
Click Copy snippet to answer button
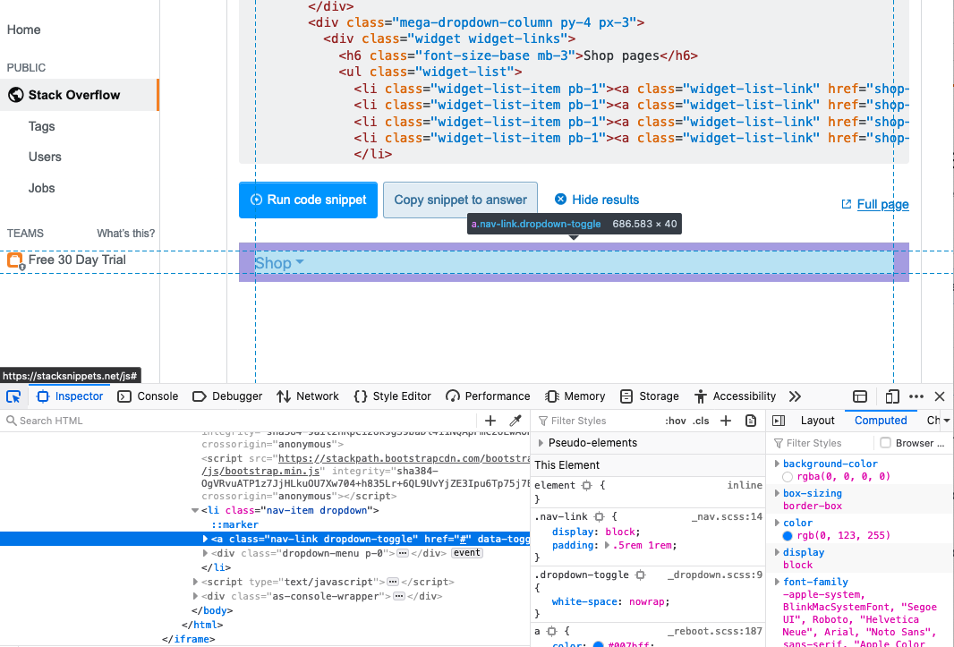point(460,200)
